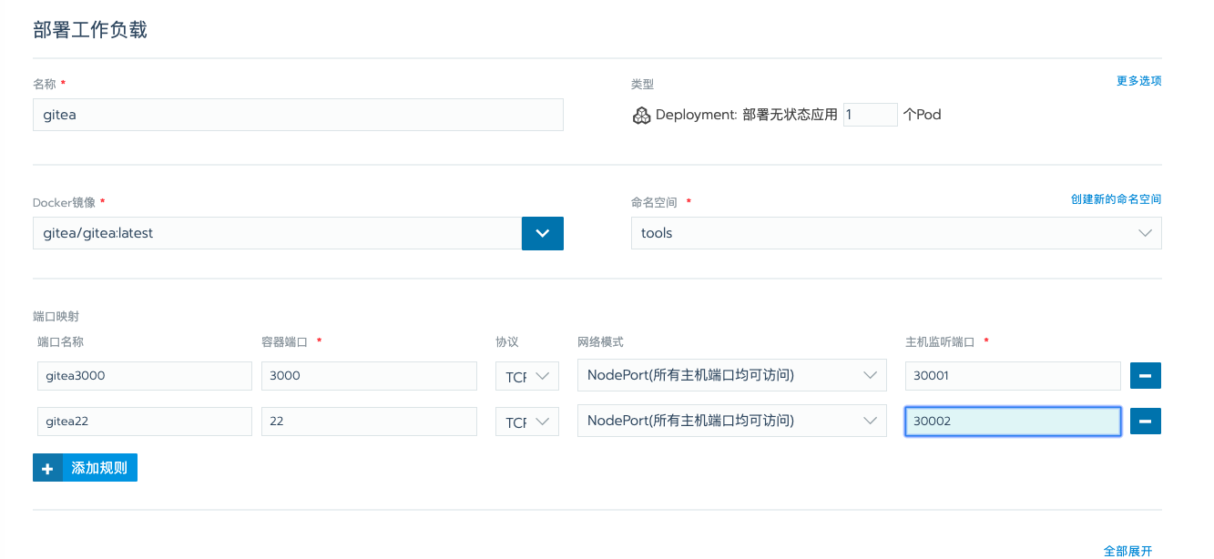This screenshot has height=559, width=1214.
Task: Open protocol TCP dropdown for gitea3000 row
Action: tap(527, 375)
